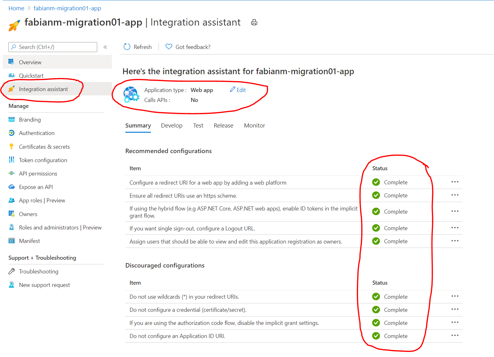
Task: Go to Home breadcrumb link
Action: click(x=16, y=8)
